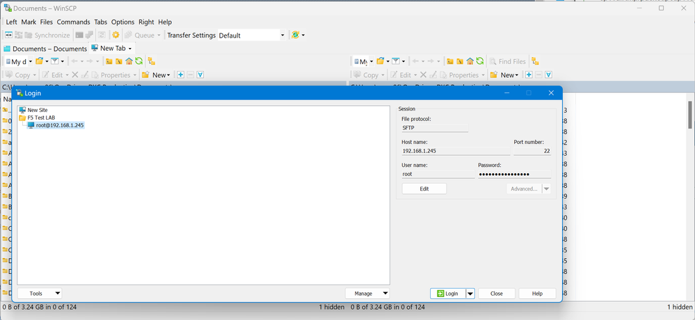Click right panel filter icon
This screenshot has height=320, width=695.
[396, 61]
